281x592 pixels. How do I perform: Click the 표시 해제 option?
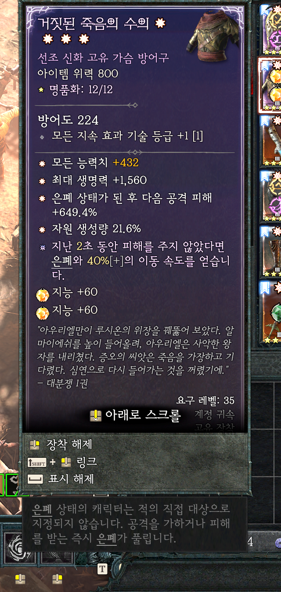pos(61,479)
